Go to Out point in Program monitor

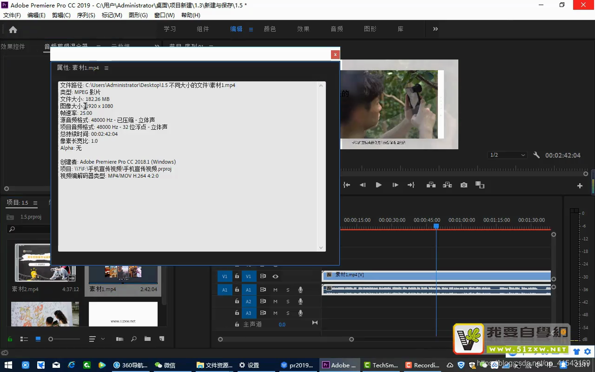pyautogui.click(x=411, y=185)
